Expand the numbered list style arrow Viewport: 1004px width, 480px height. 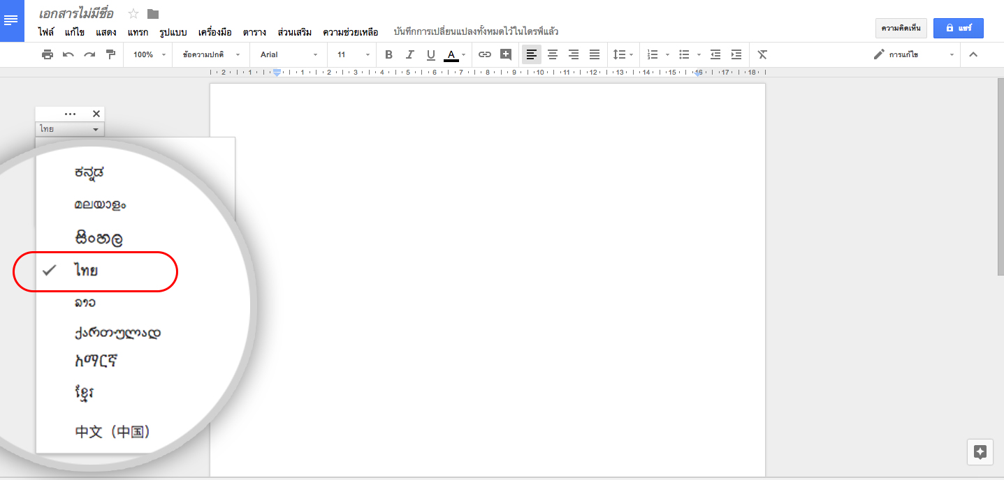(x=667, y=54)
